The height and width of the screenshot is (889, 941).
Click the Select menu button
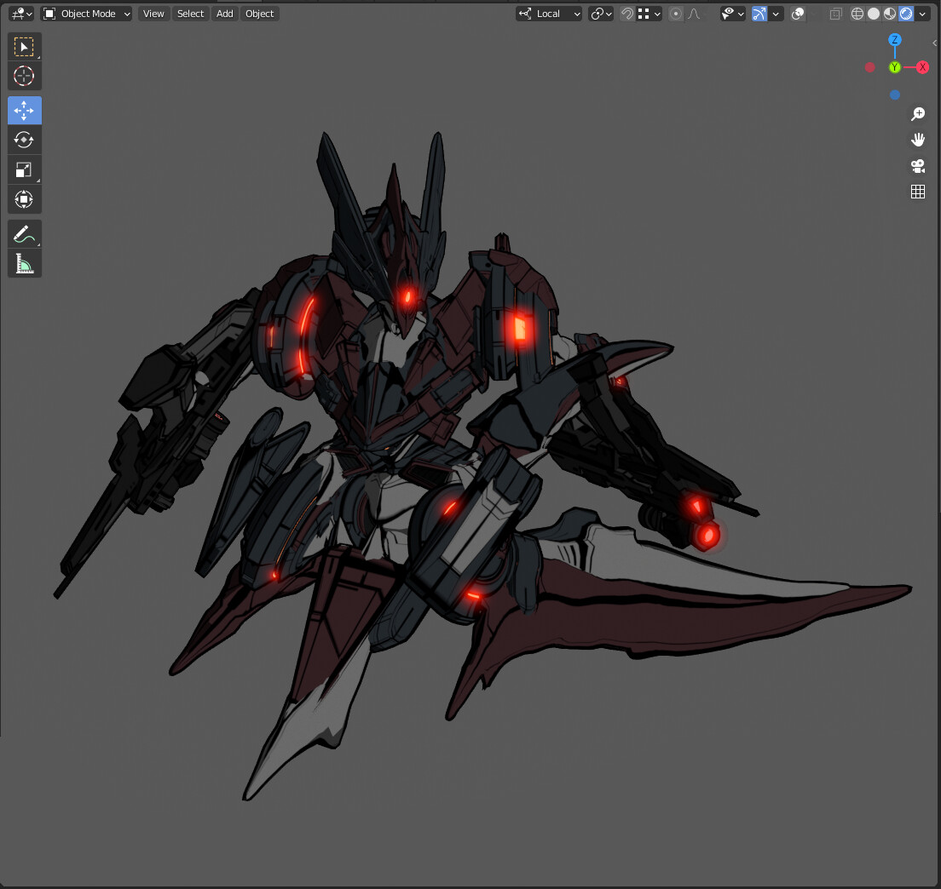190,14
